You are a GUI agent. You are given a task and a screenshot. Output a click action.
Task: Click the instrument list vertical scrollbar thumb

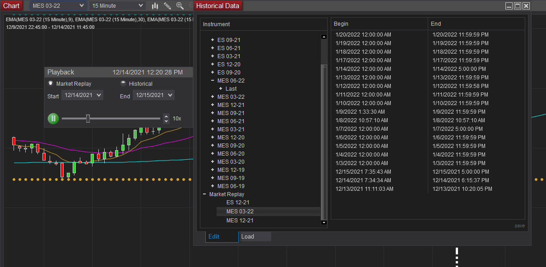(x=324, y=142)
